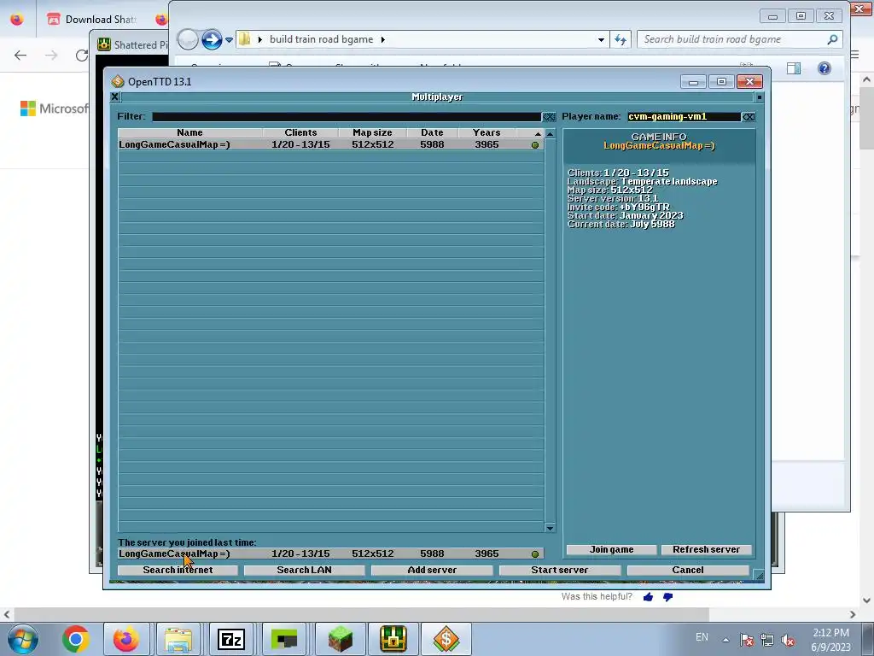Expand Explorer address bar history dropdown
The width and height of the screenshot is (874, 656).
point(601,39)
